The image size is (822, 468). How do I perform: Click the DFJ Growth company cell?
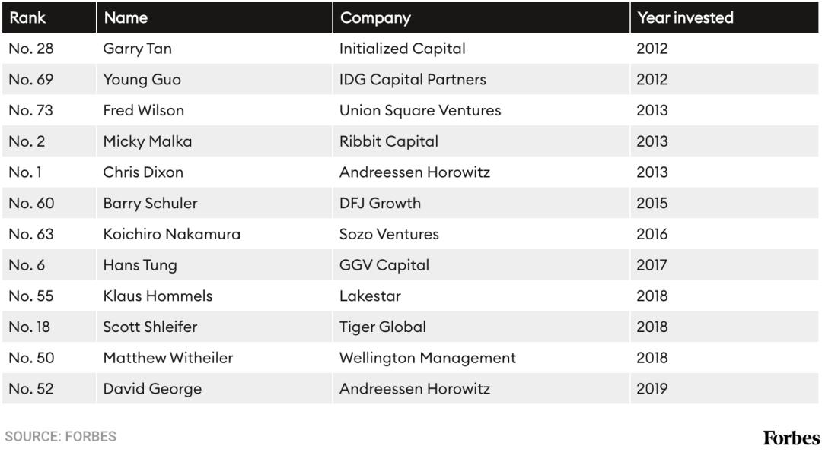pyautogui.click(x=380, y=204)
